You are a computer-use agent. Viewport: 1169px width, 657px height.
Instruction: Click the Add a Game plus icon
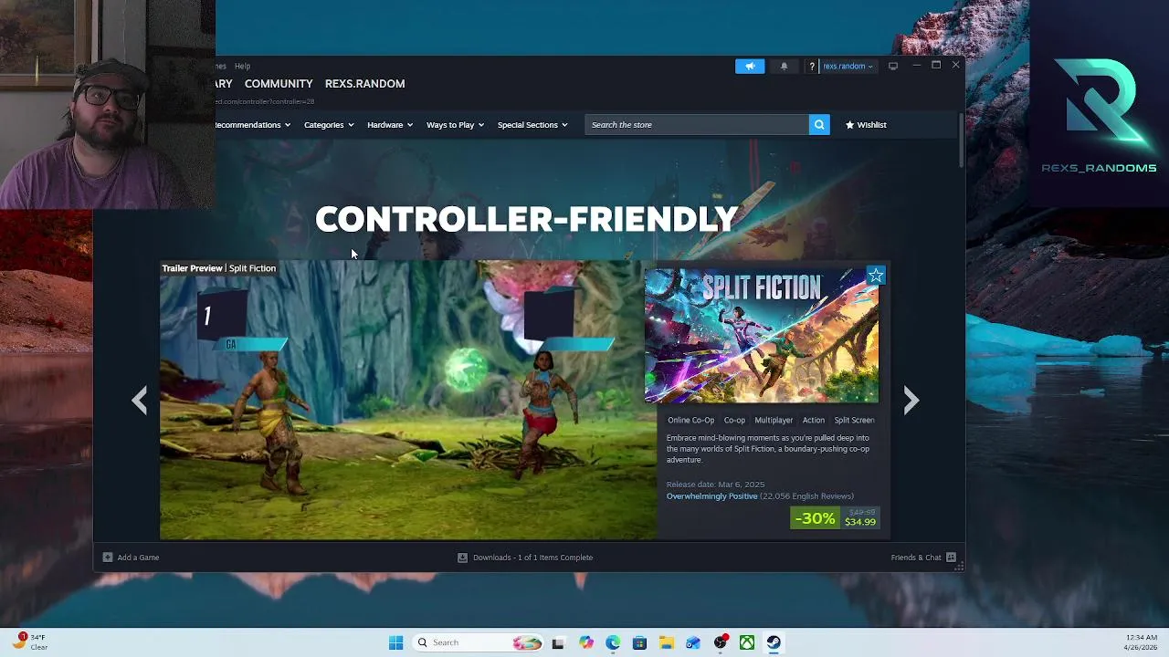pyautogui.click(x=108, y=558)
